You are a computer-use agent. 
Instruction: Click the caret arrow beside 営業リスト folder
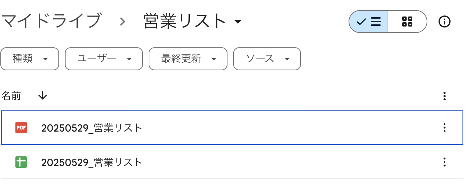click(x=238, y=22)
